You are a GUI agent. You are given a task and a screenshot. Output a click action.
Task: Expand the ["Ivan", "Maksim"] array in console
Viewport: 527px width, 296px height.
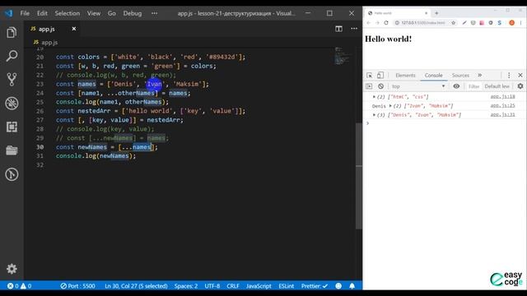[x=390, y=106]
